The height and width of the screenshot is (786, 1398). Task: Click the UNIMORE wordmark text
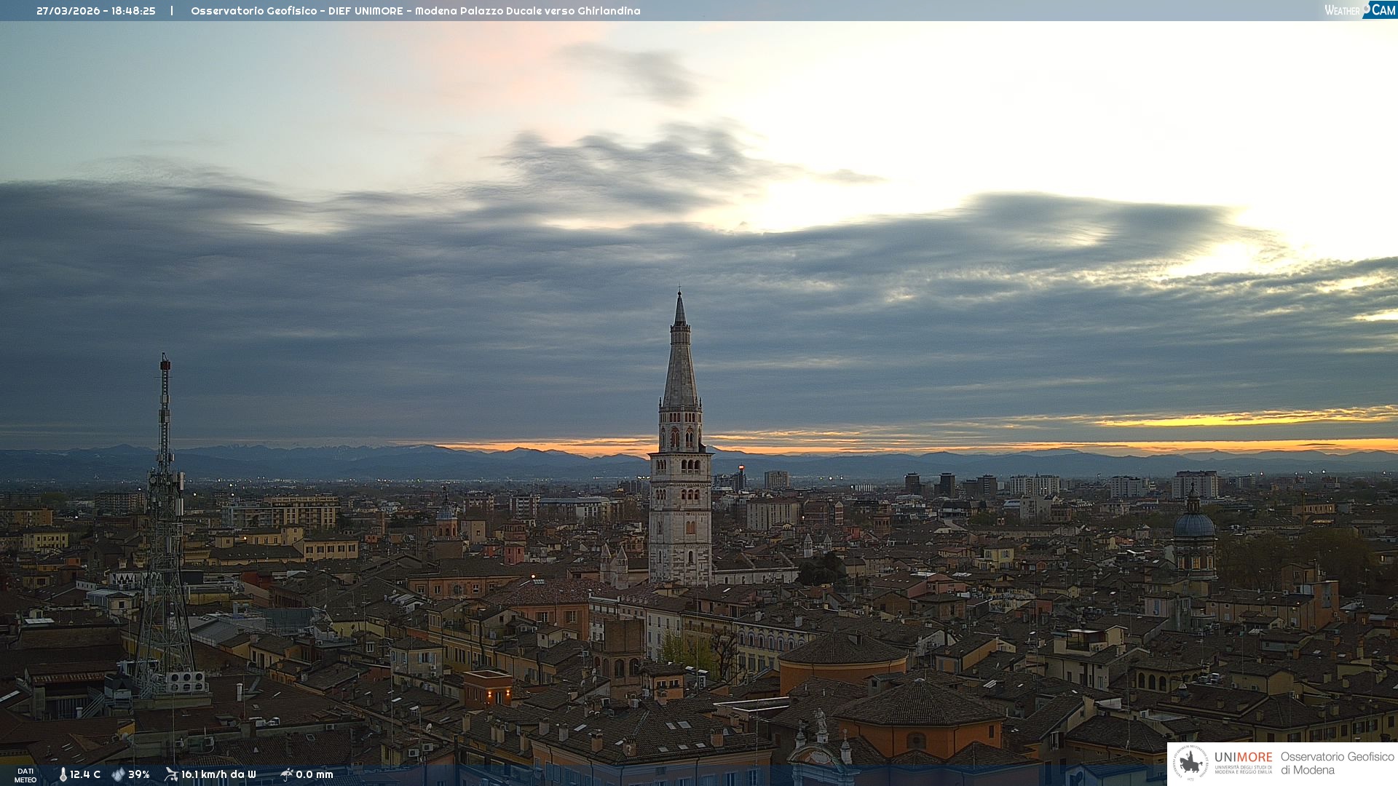[1243, 757]
